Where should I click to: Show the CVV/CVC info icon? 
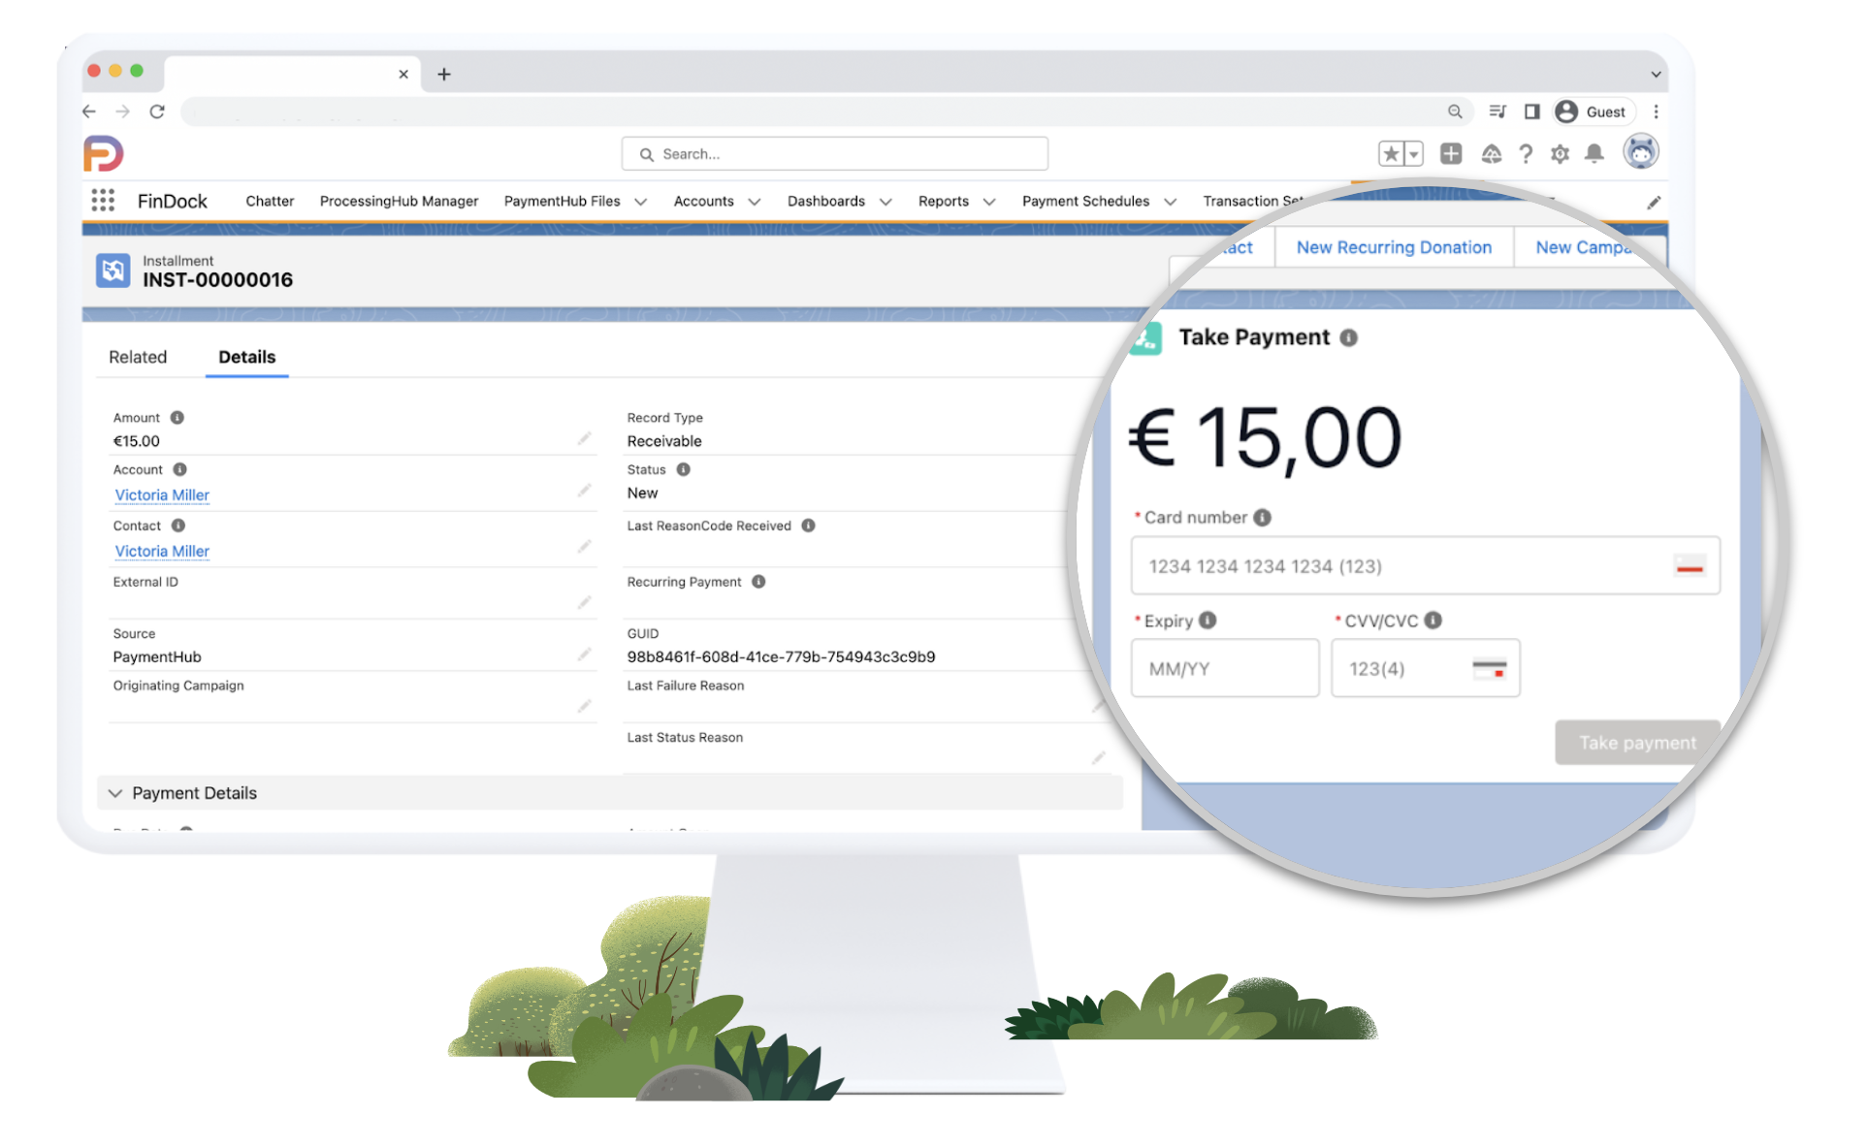tap(1433, 621)
